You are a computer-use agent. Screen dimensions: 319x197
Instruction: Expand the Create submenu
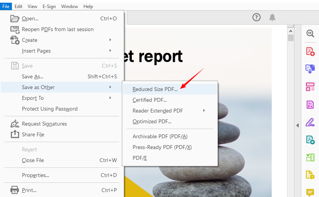tap(62, 40)
